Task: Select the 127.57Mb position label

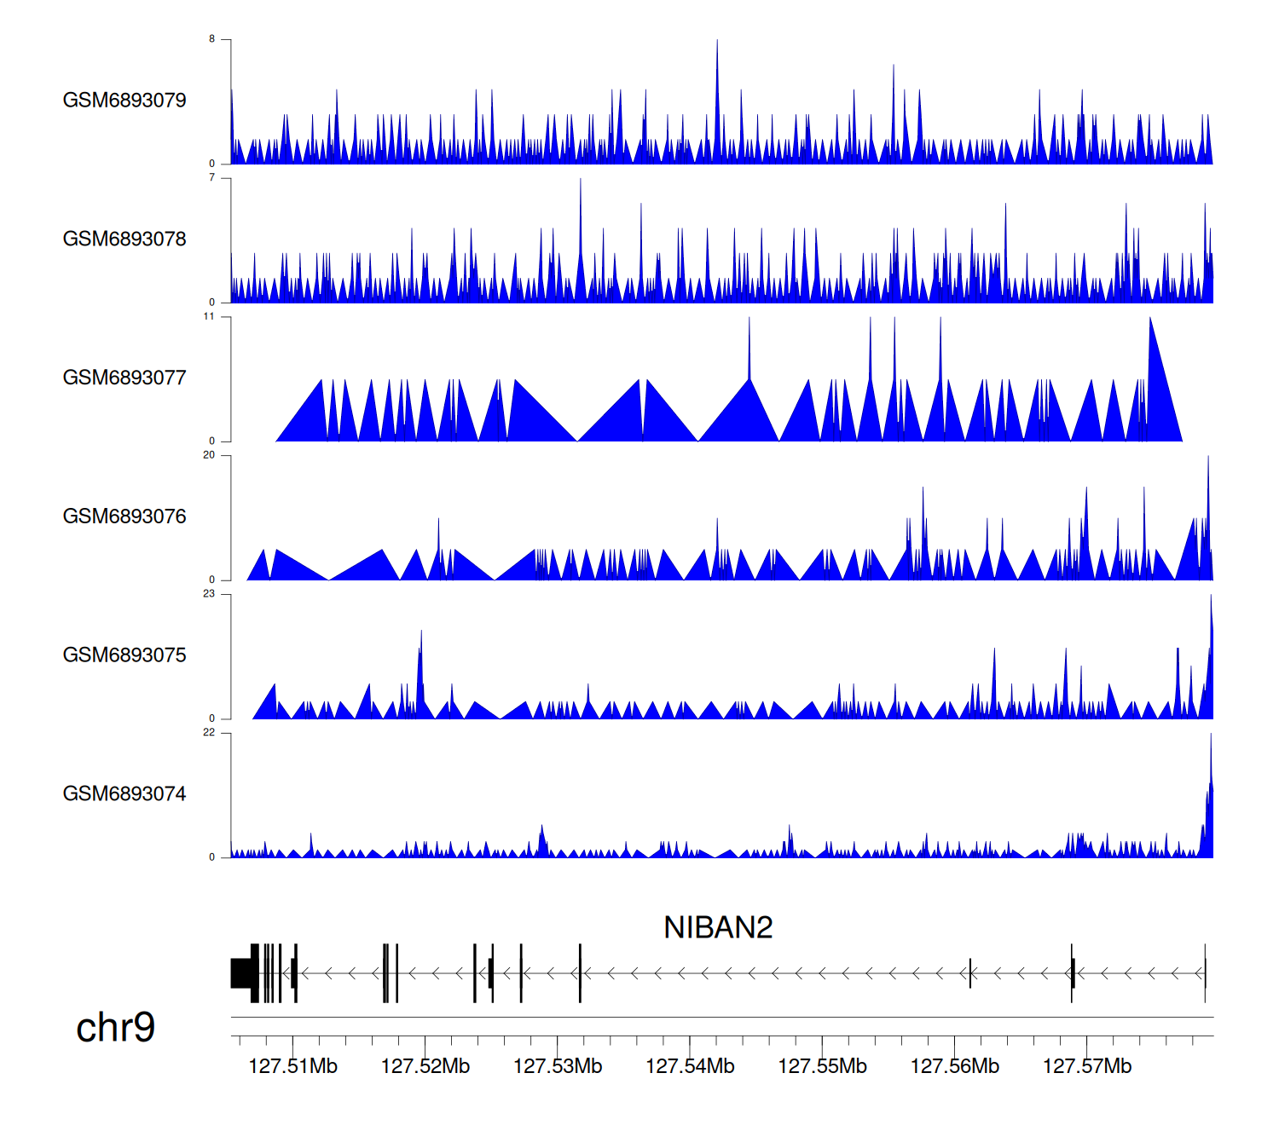Action: (1086, 1066)
